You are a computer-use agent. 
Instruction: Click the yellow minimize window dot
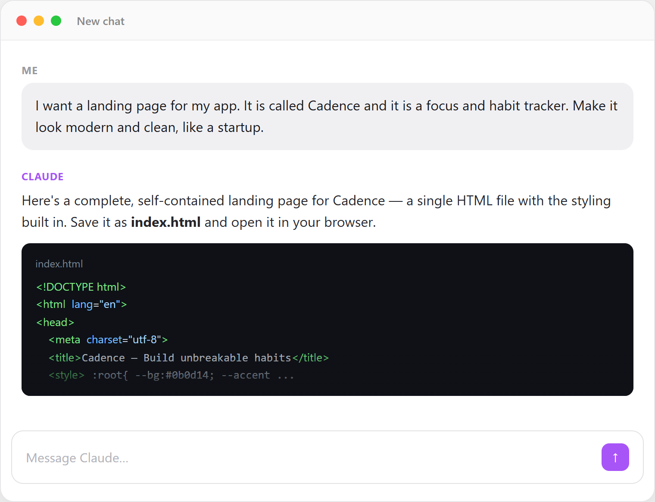[x=39, y=21]
